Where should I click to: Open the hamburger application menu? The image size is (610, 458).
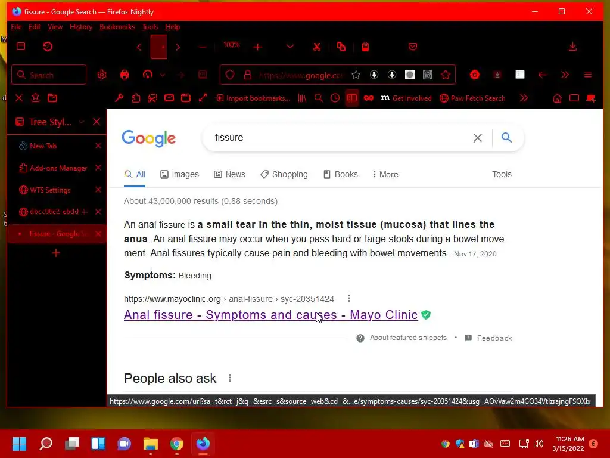pos(588,75)
